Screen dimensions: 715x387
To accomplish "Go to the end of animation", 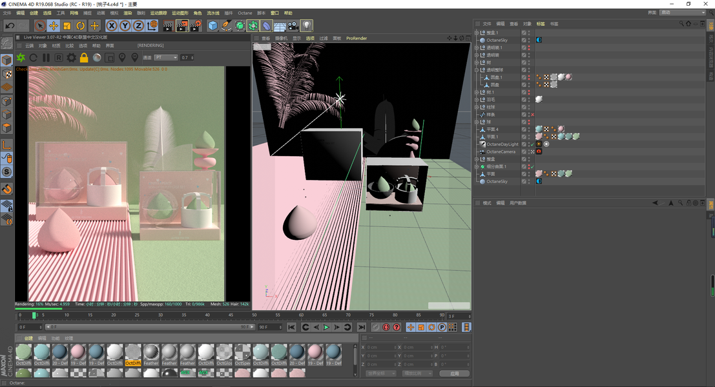I will 362,328.
